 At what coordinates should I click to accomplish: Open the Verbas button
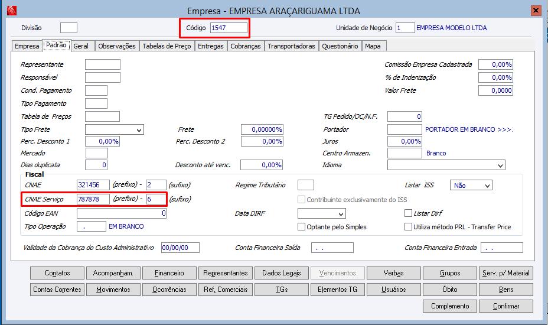click(394, 273)
